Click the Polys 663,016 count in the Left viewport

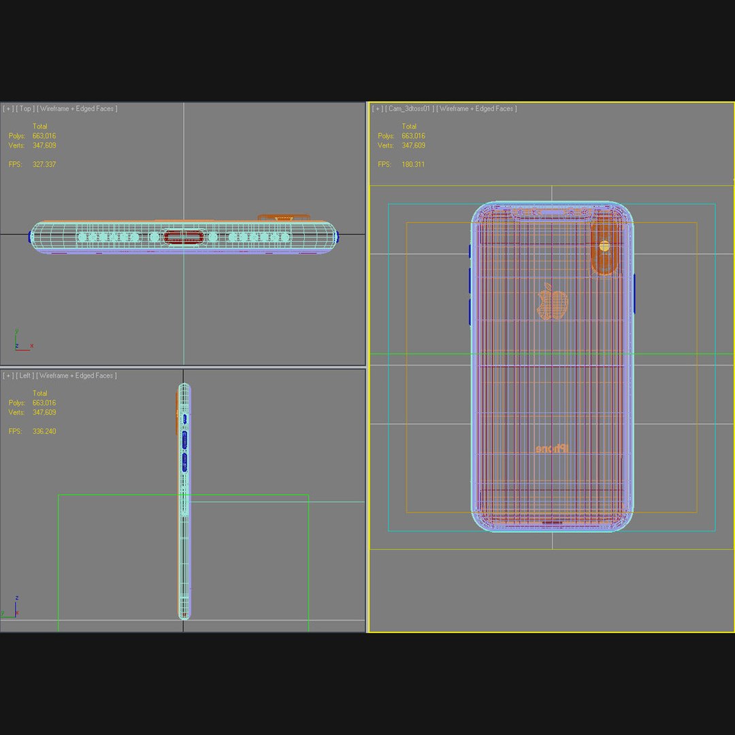coord(44,403)
